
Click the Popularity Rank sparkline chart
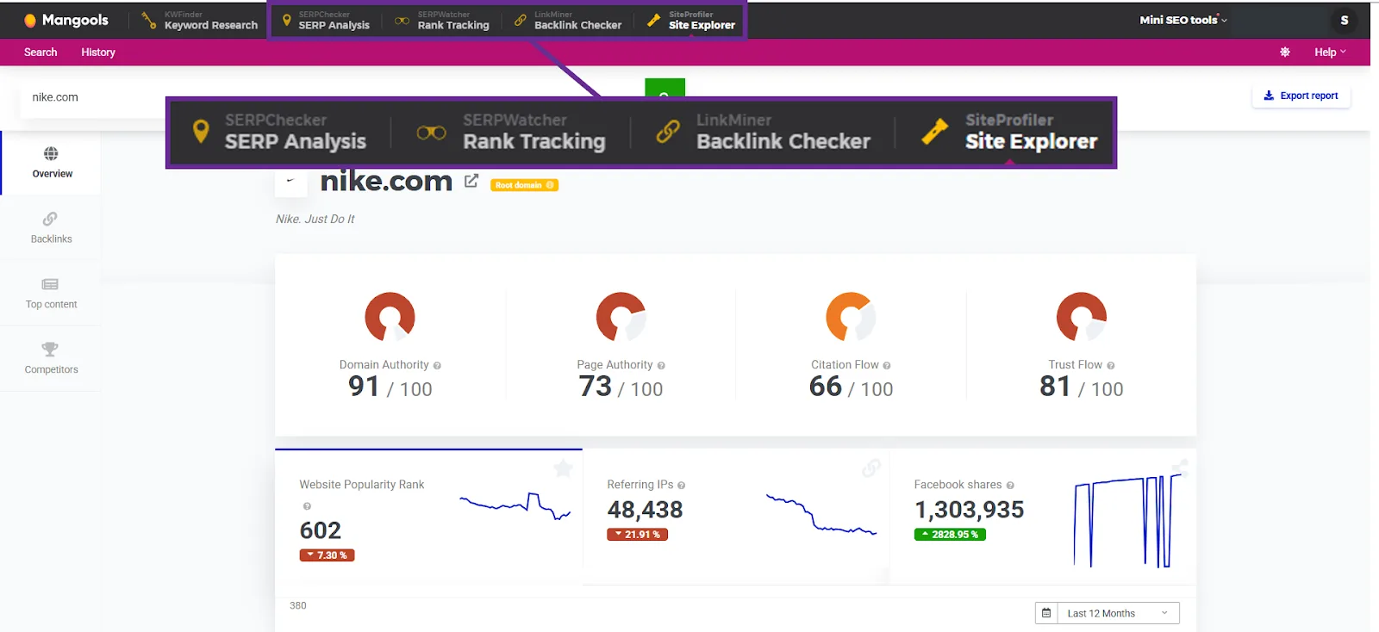point(515,505)
